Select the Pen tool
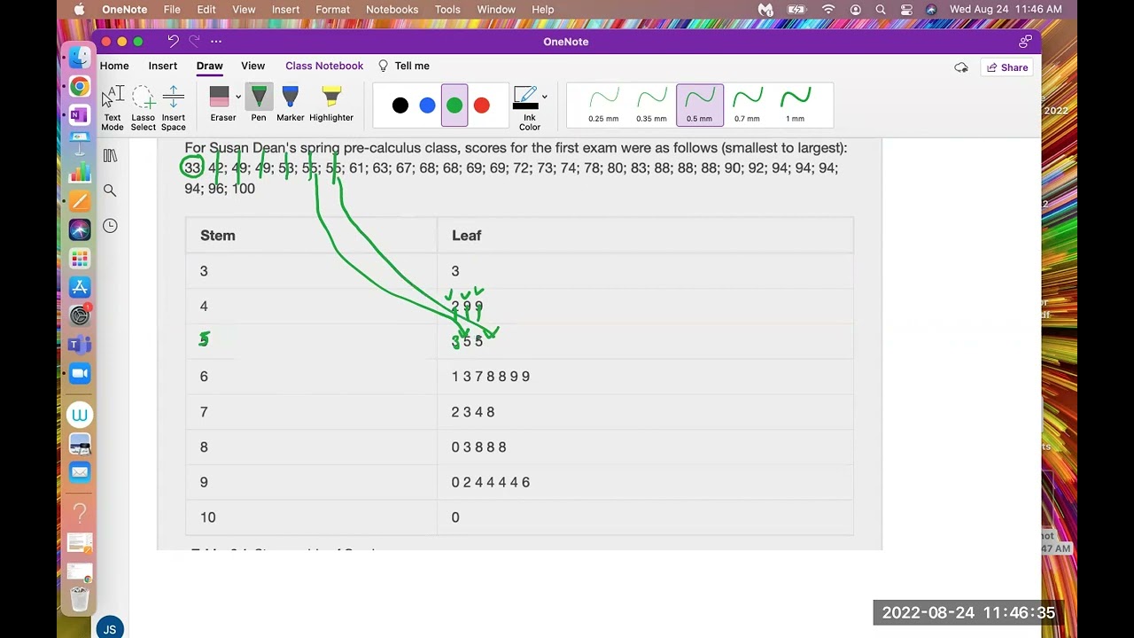 click(x=259, y=105)
